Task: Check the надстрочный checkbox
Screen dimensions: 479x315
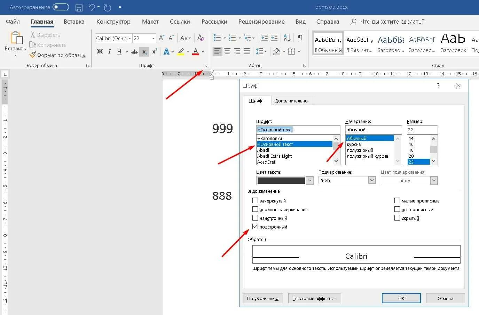Action: [x=255, y=218]
